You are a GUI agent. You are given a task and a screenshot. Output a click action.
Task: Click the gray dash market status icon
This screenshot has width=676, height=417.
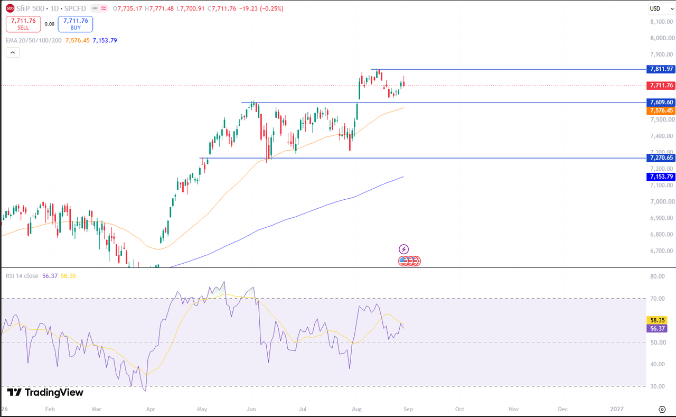point(94,8)
